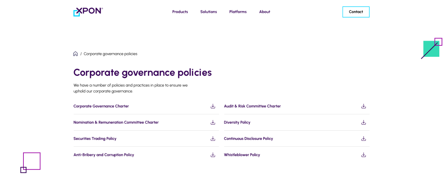This screenshot has width=443, height=176.
Task: Download icon for Whistleblower Policy
Action: (x=364, y=155)
